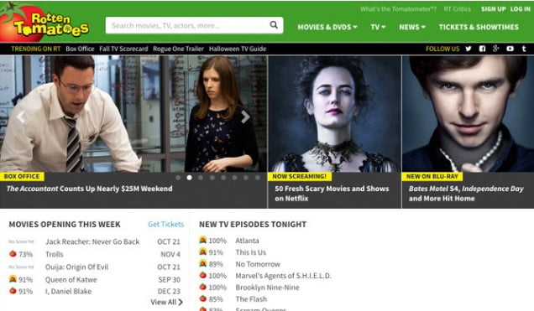Viewport: 534px width, 311px height.
Task: Open I, Daniel Blake entry
Action: tap(69, 291)
